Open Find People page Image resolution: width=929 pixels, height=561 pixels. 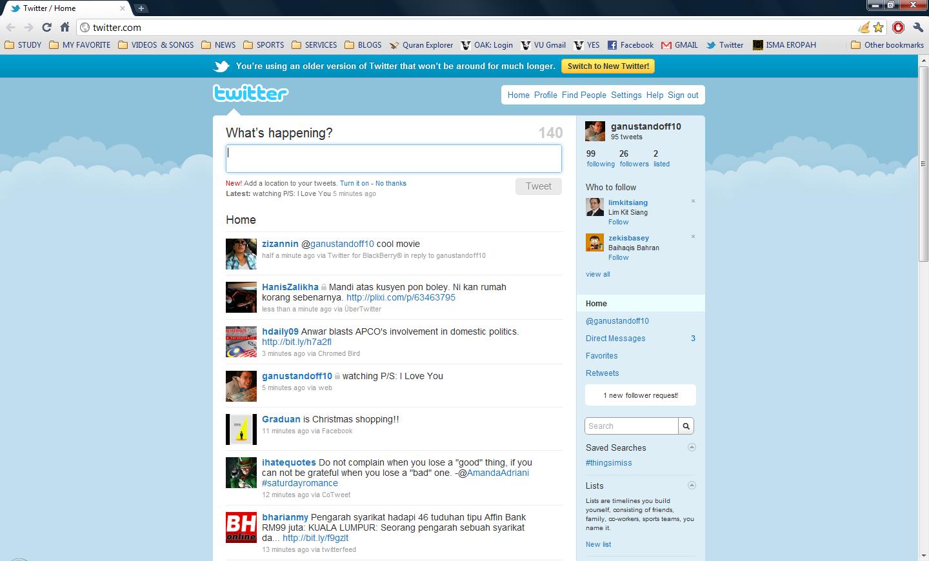coord(584,95)
